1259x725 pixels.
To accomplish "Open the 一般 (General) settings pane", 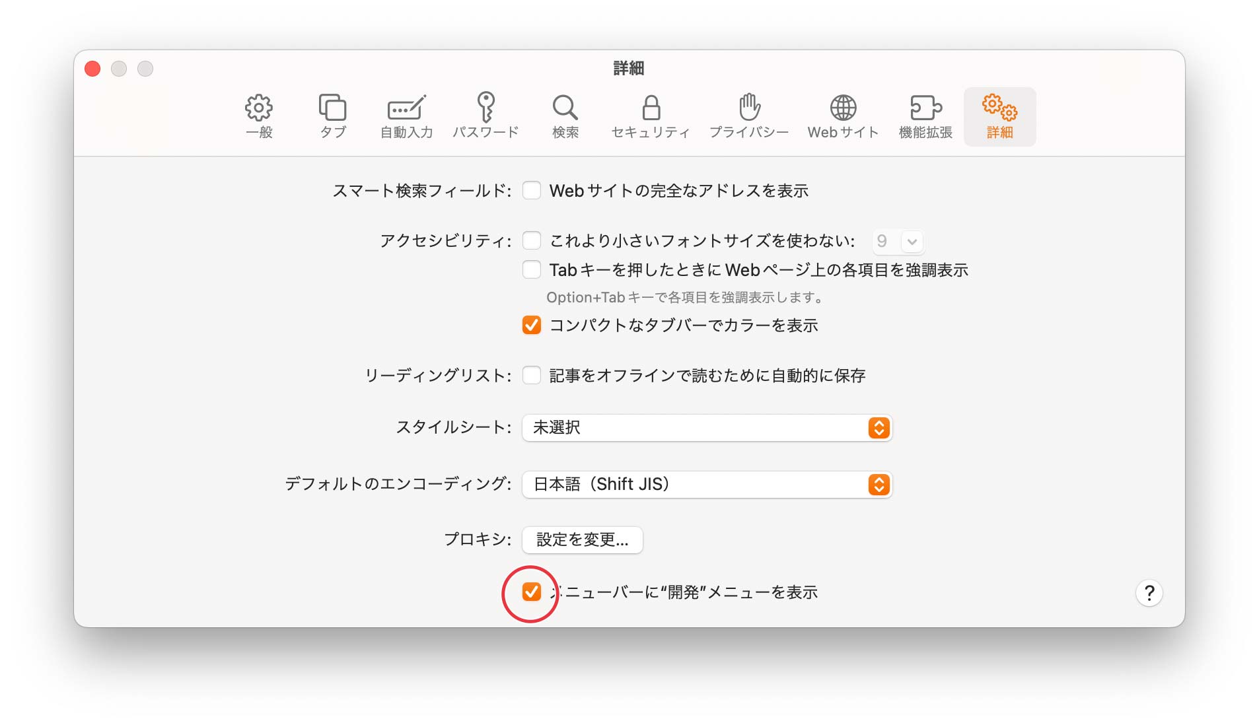I will tap(258, 116).
